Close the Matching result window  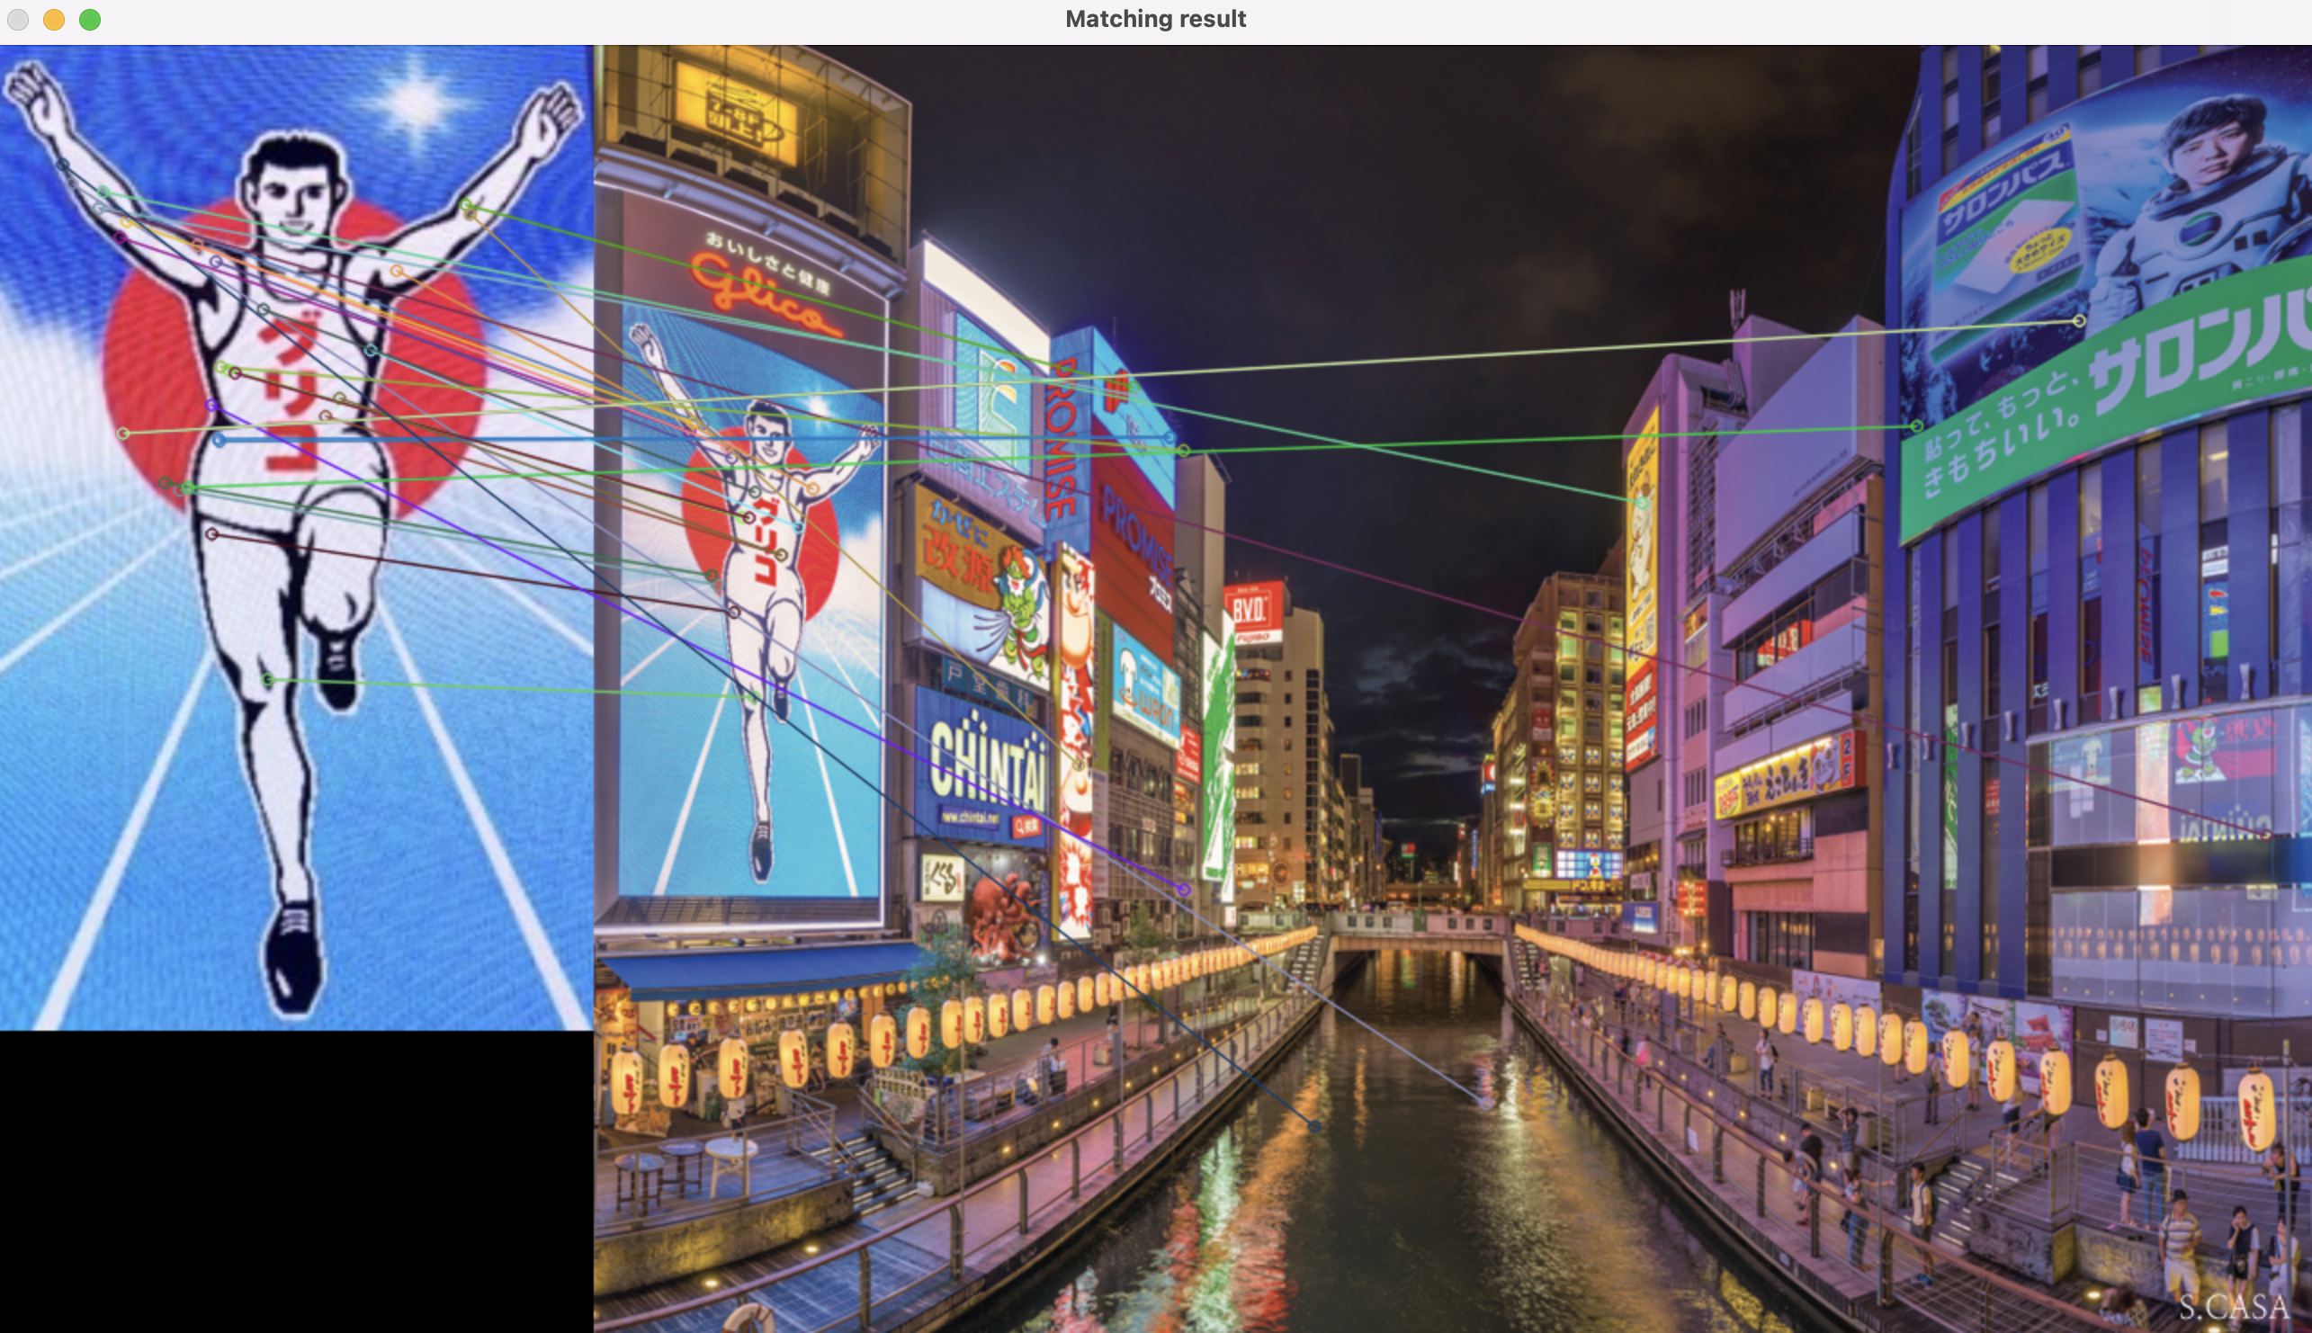pyautogui.click(x=17, y=19)
